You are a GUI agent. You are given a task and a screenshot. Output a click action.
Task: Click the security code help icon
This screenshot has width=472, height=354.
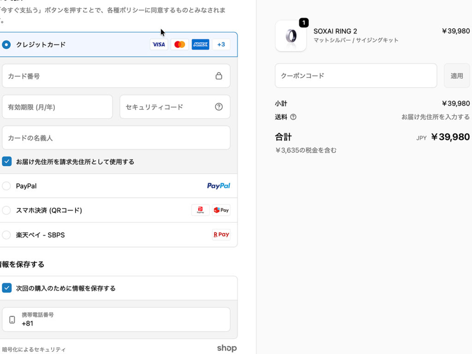(x=219, y=107)
